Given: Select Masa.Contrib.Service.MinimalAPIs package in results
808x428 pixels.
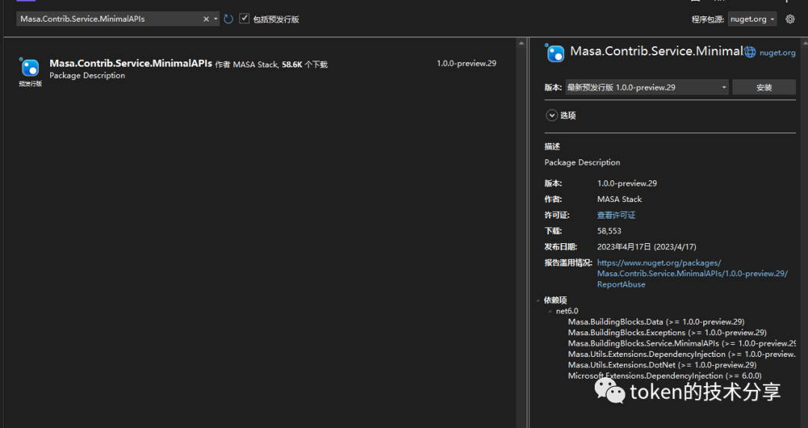Looking at the screenshot, I should [130, 64].
